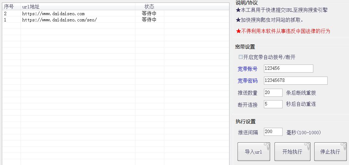
Task: Click the 宽带设置 group title
Action: coord(245,47)
